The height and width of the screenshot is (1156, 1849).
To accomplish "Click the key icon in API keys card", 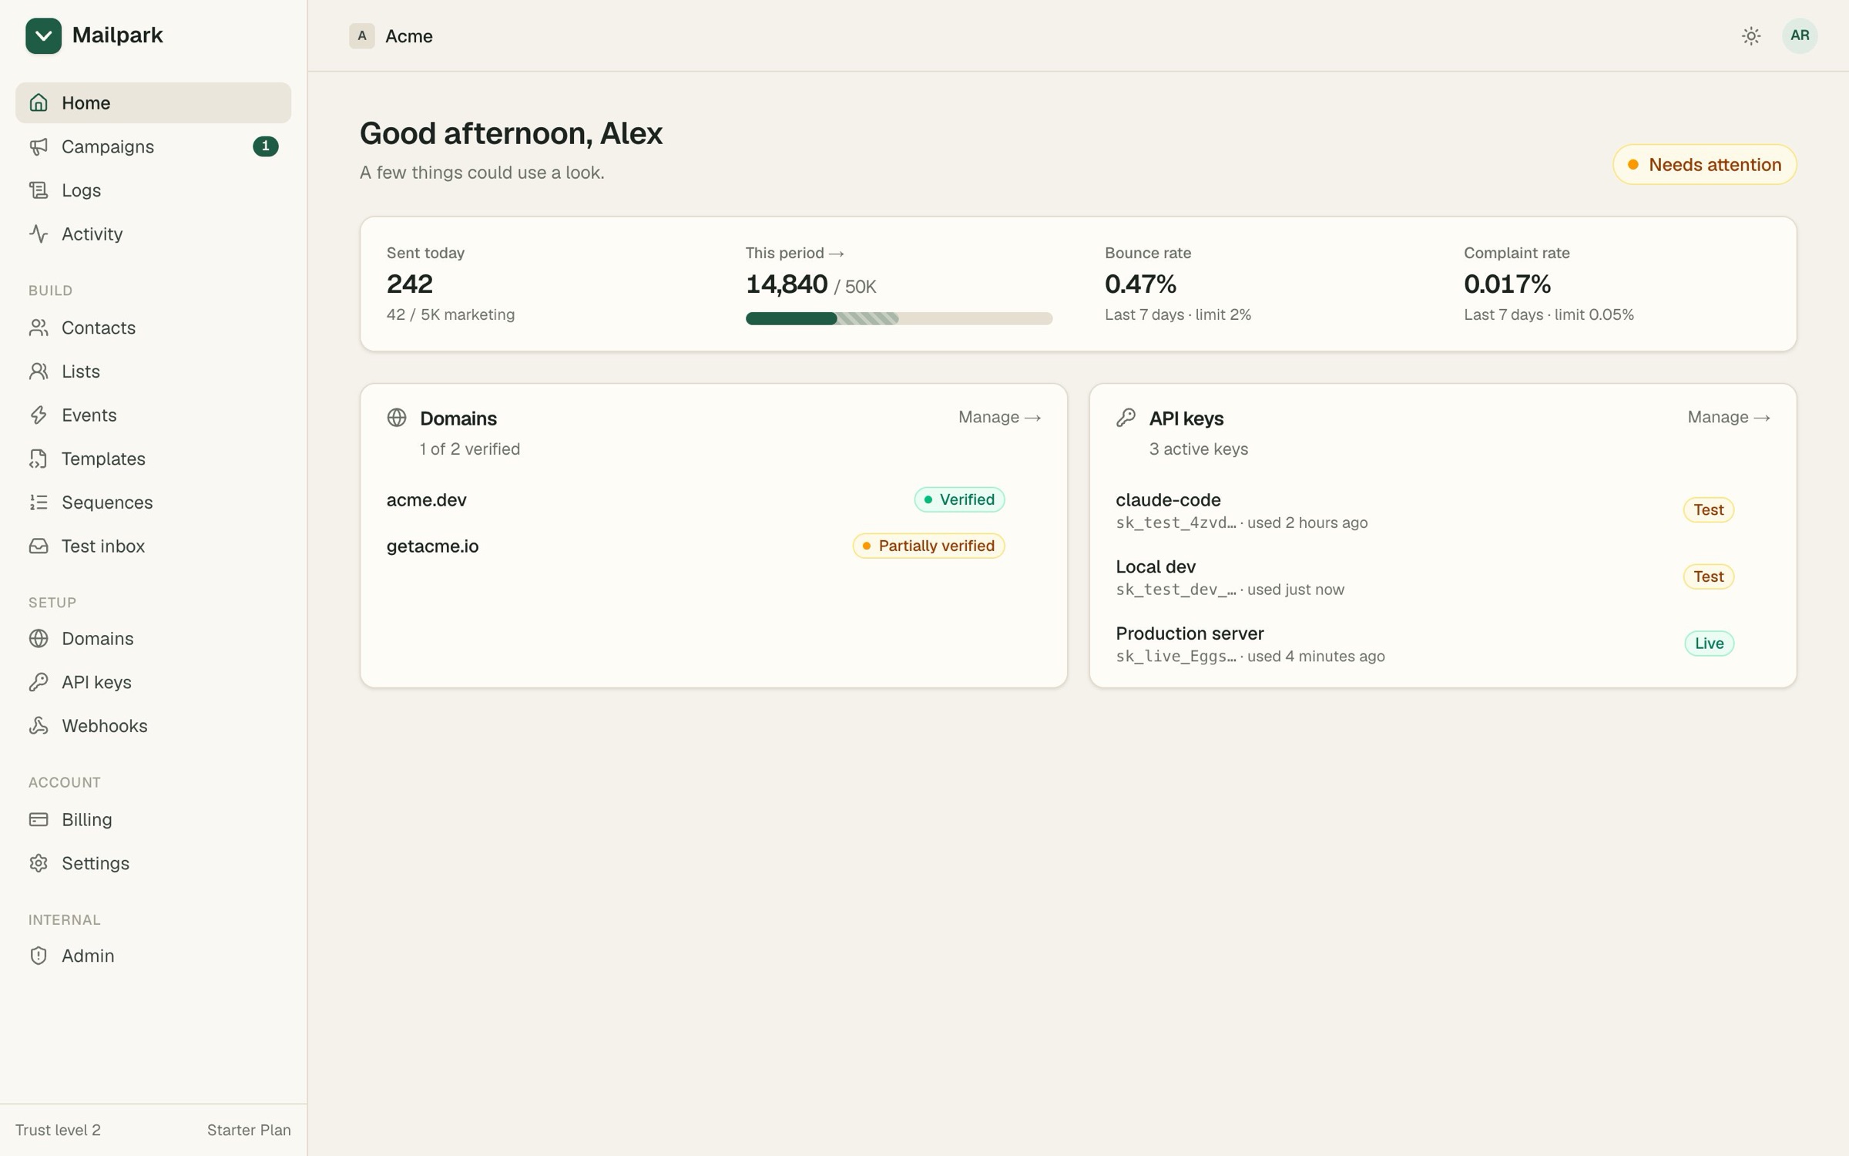I will [x=1126, y=418].
